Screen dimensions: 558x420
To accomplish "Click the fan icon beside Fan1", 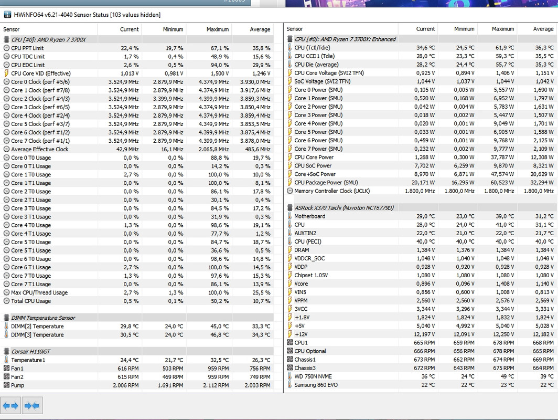I will [x=6, y=369].
